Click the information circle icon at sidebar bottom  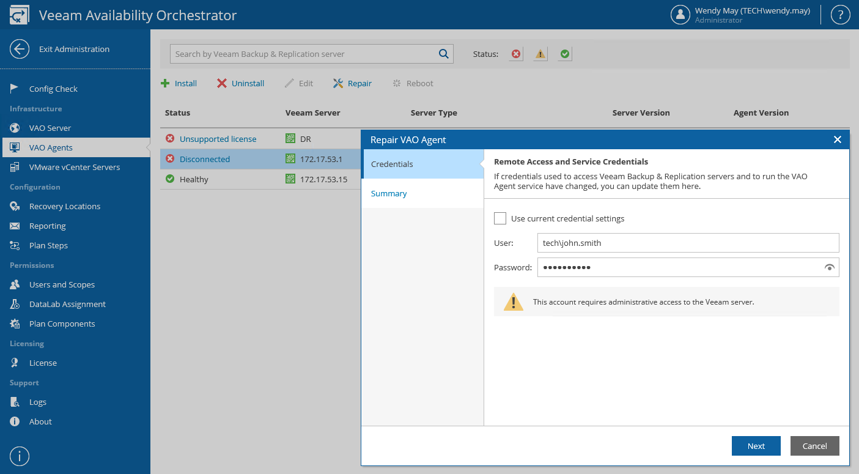coord(20,456)
